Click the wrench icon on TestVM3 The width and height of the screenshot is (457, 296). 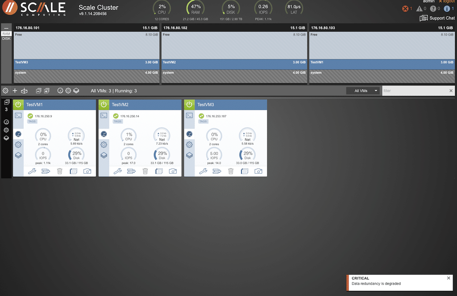203,171
